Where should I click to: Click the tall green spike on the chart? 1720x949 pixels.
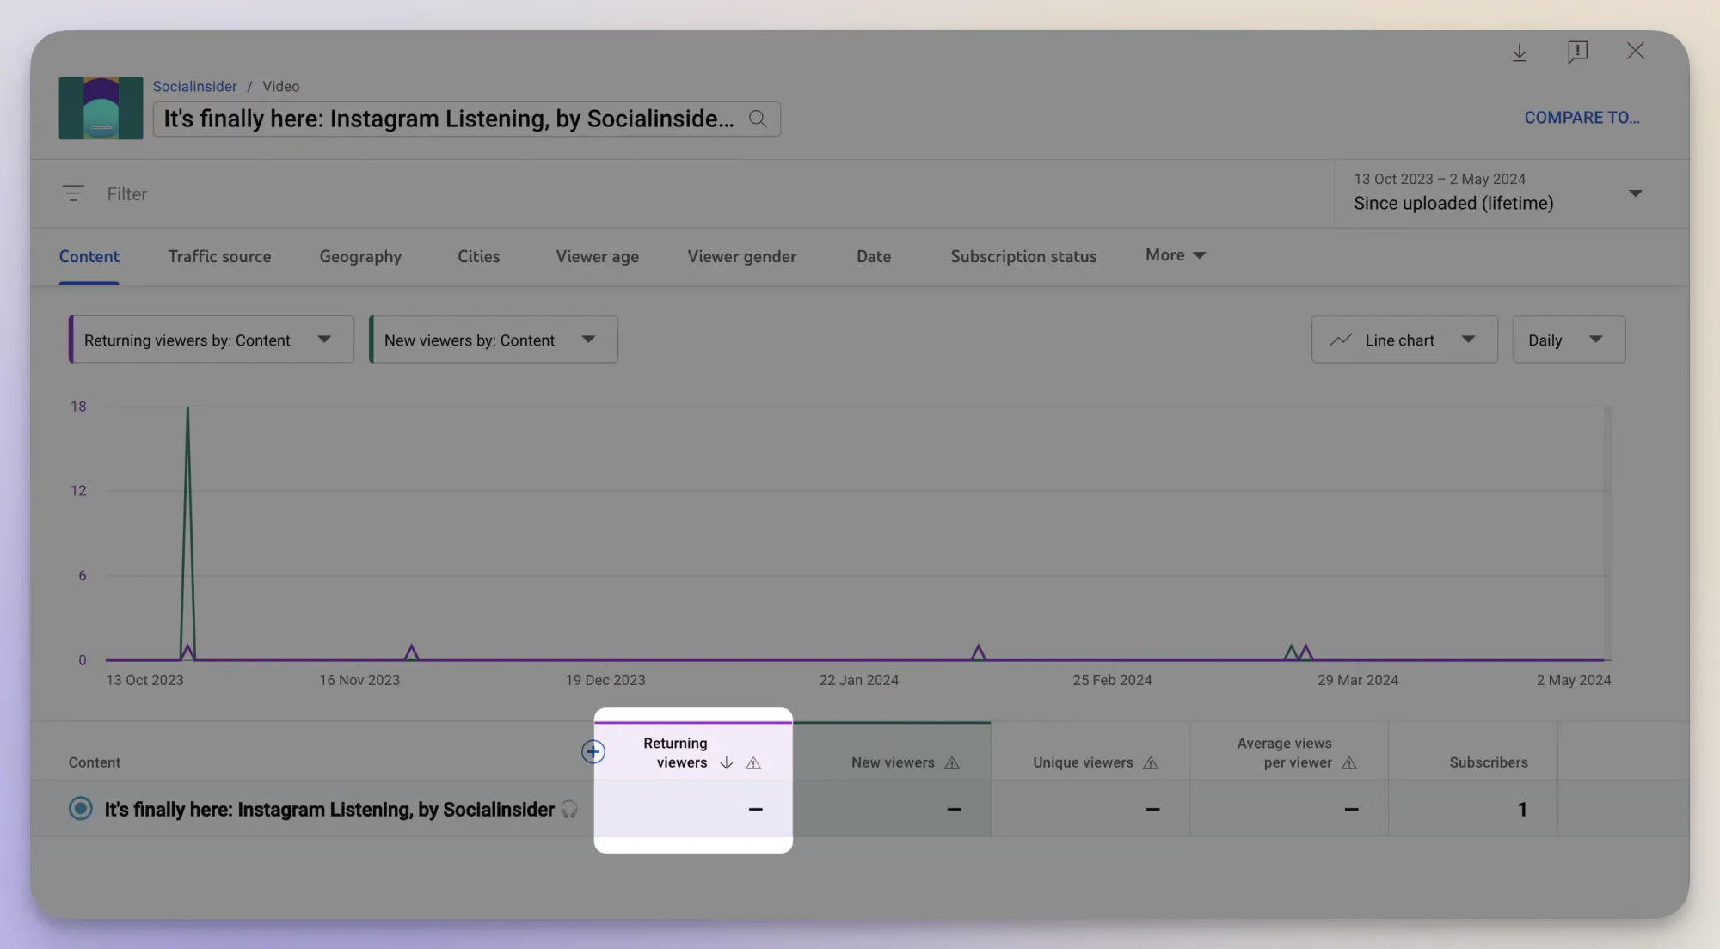pos(187,533)
